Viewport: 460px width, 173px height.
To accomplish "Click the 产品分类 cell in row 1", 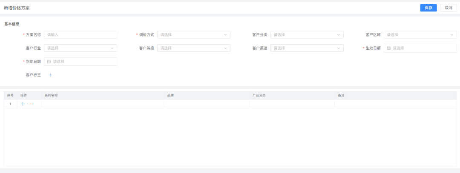I will tap(292, 104).
